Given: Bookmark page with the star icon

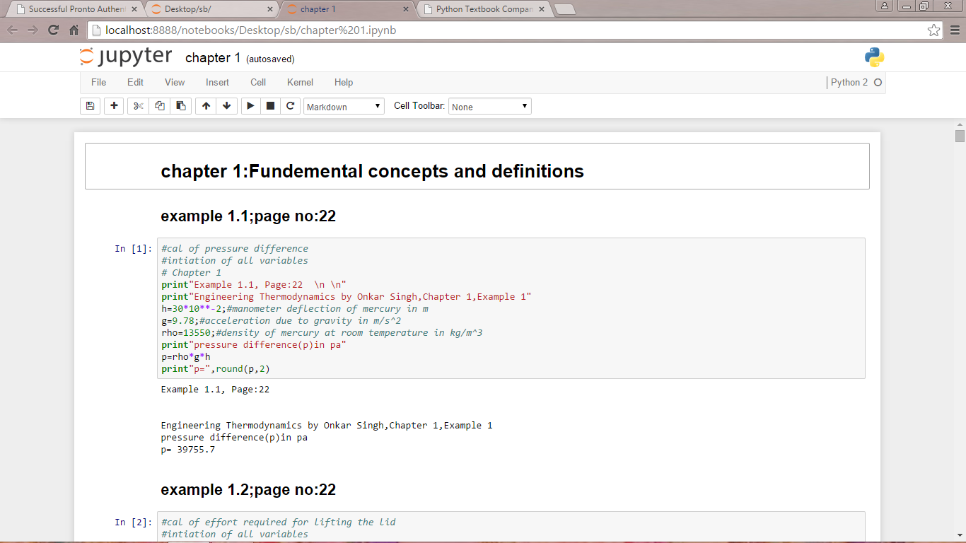Looking at the screenshot, I should [x=933, y=30].
